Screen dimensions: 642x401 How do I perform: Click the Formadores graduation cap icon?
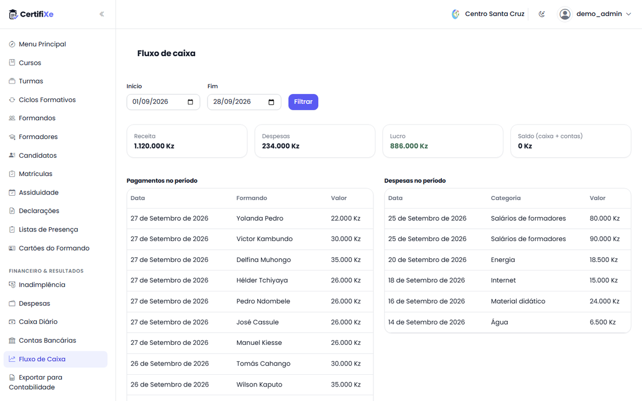tap(12, 137)
